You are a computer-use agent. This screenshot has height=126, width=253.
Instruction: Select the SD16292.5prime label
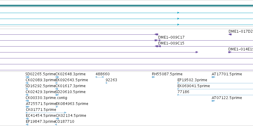(40, 86)
